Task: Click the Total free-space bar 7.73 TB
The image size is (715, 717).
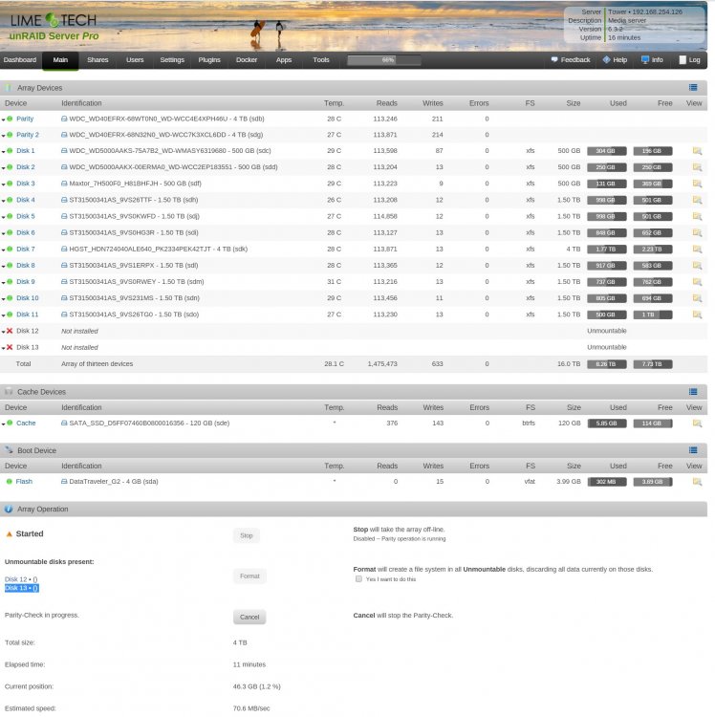Action: 653,364
